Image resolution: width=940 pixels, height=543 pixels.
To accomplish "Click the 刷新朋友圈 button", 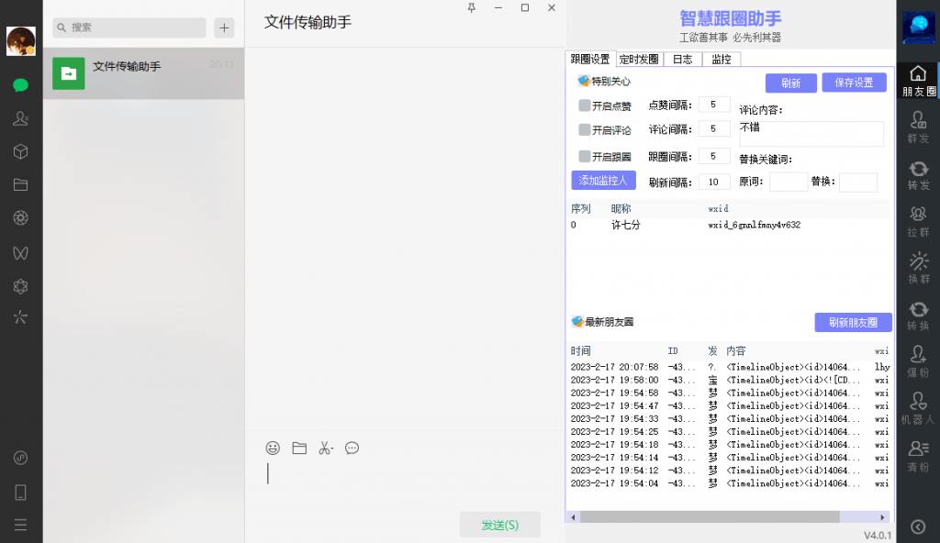I will (853, 323).
